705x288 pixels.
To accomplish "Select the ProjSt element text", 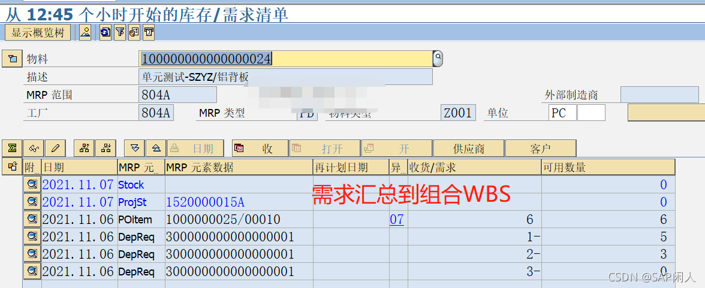I will click(x=132, y=202).
